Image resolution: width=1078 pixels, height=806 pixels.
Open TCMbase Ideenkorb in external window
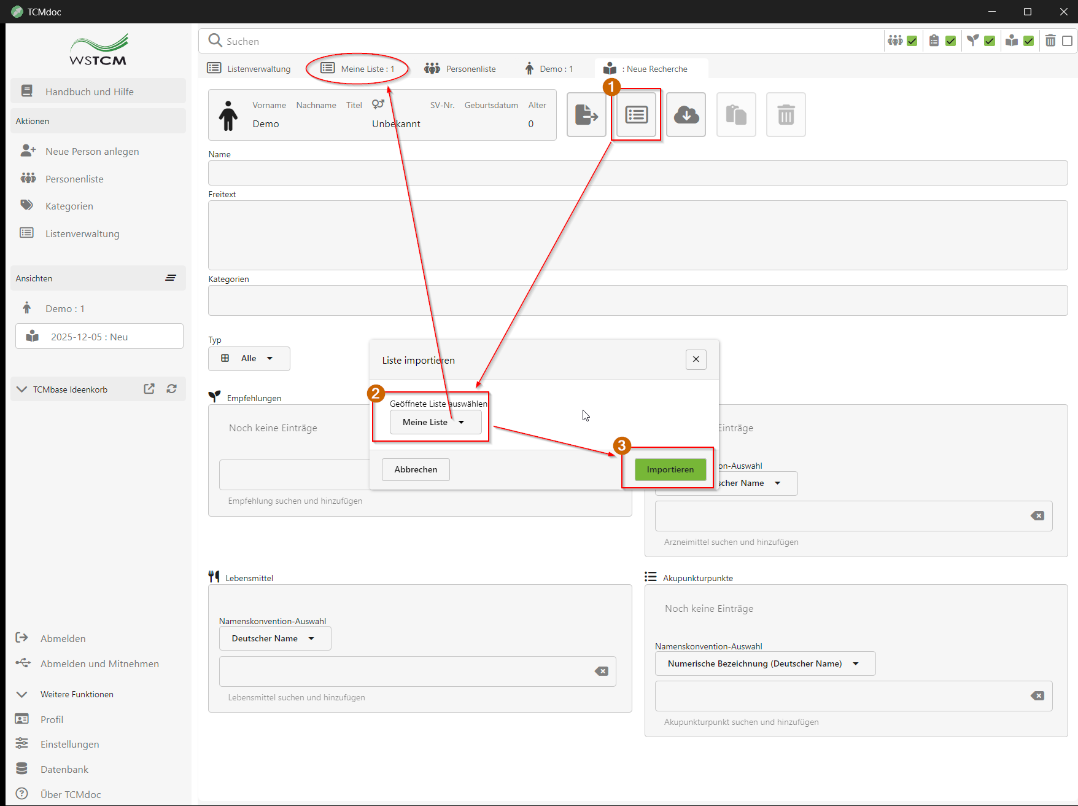click(149, 389)
